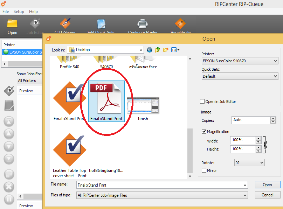Screen dimensions: 283x209
Task: Enable Open in Job Editor checkbox
Action: pos(202,102)
